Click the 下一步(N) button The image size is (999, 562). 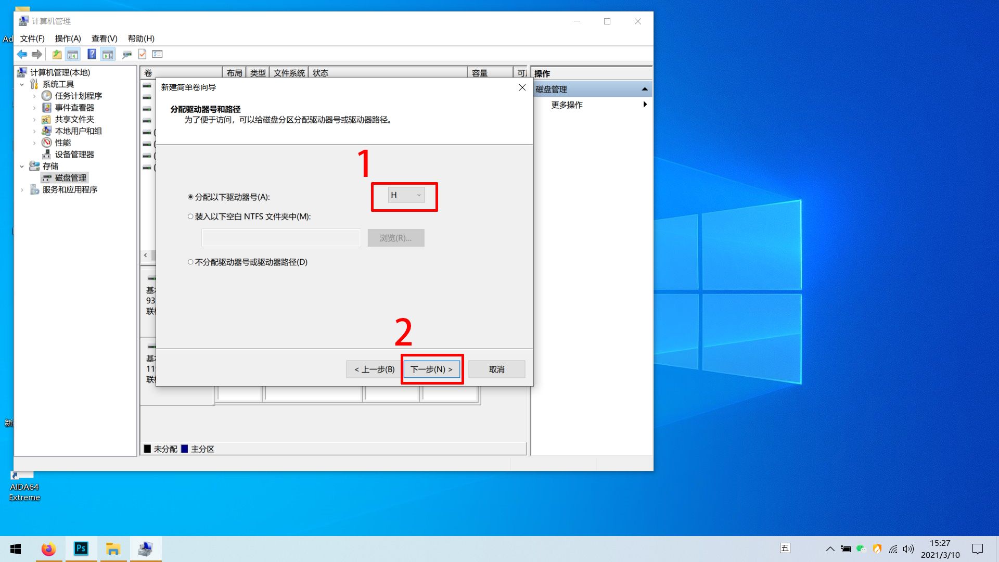point(432,369)
